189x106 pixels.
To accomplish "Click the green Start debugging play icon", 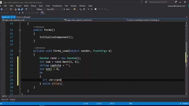I will coord(64,9).
